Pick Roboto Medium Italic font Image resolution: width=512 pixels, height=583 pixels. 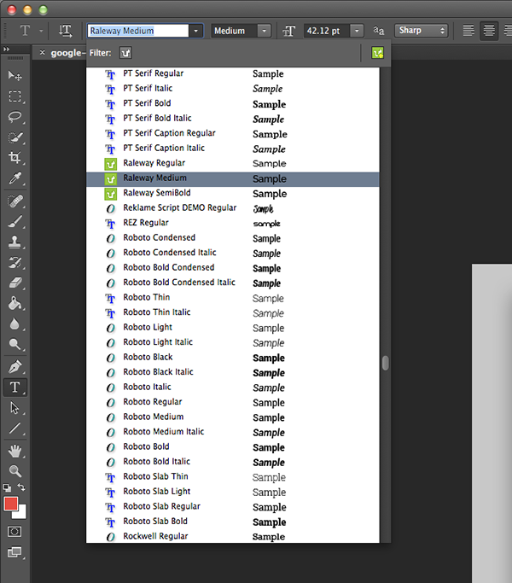[x=233, y=432]
